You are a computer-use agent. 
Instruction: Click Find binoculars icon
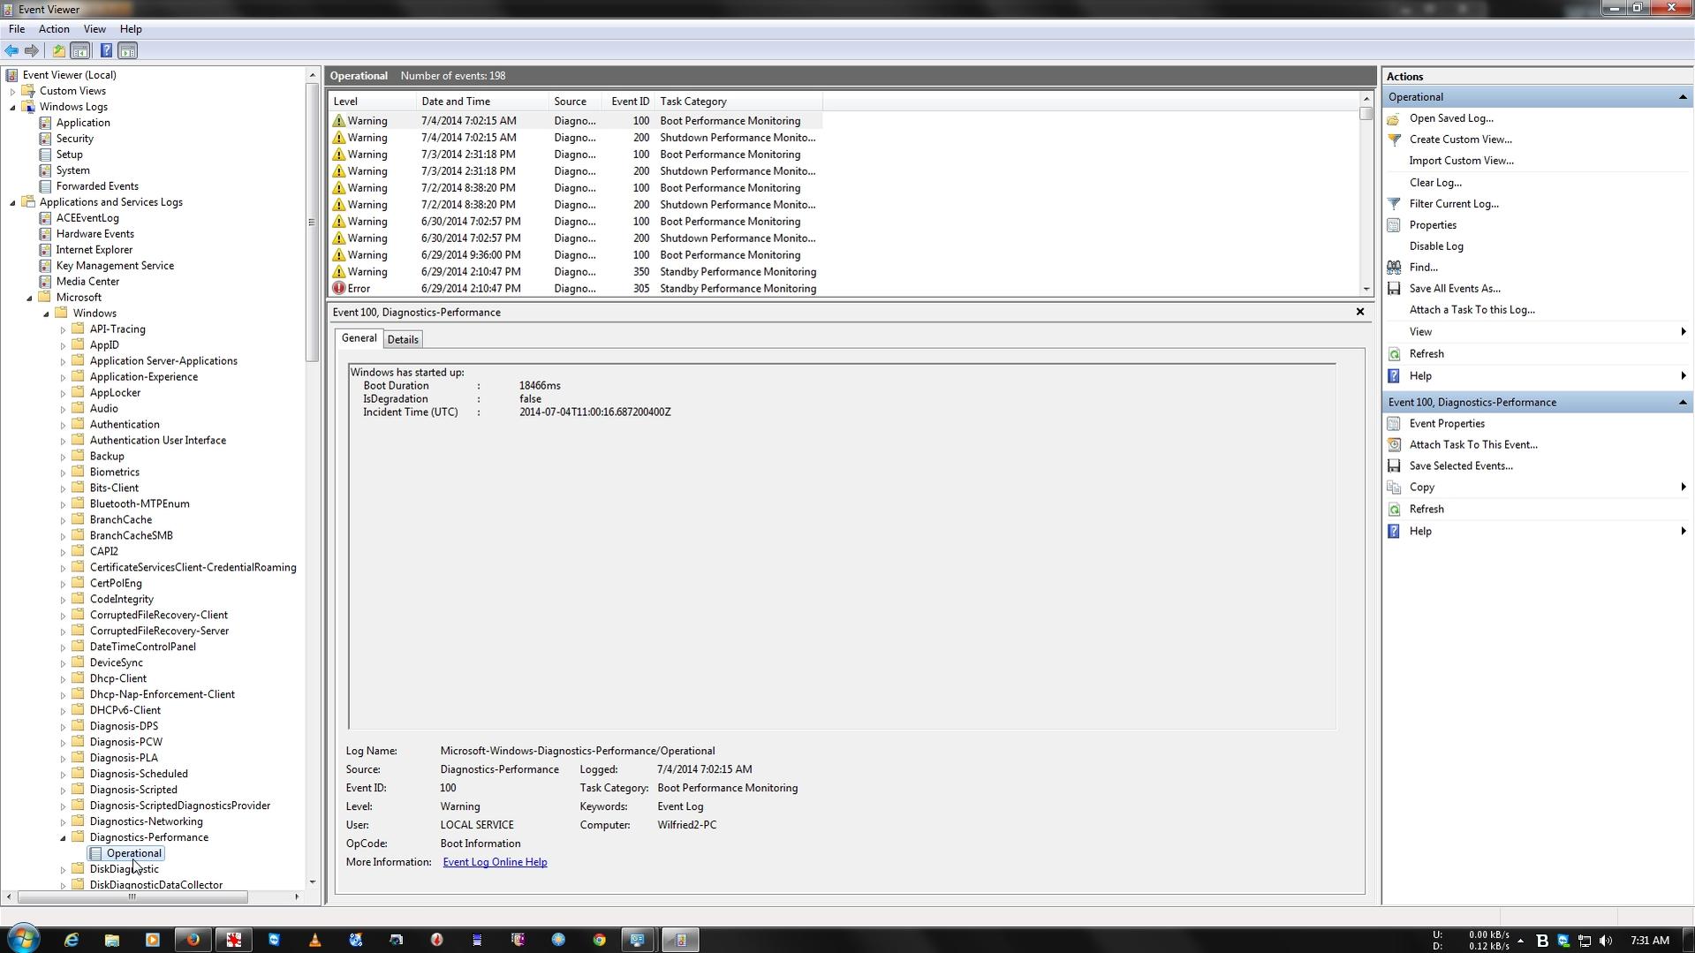click(1394, 268)
